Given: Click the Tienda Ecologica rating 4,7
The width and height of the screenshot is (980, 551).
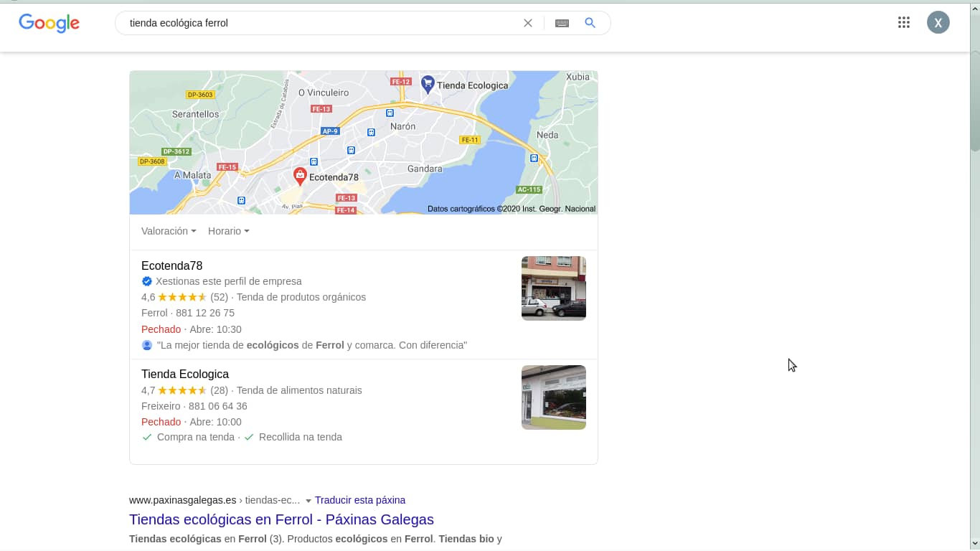Looking at the screenshot, I should pos(174,390).
